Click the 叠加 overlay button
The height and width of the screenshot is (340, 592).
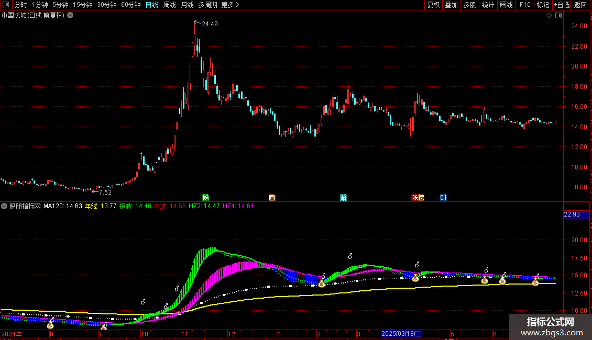click(x=452, y=5)
